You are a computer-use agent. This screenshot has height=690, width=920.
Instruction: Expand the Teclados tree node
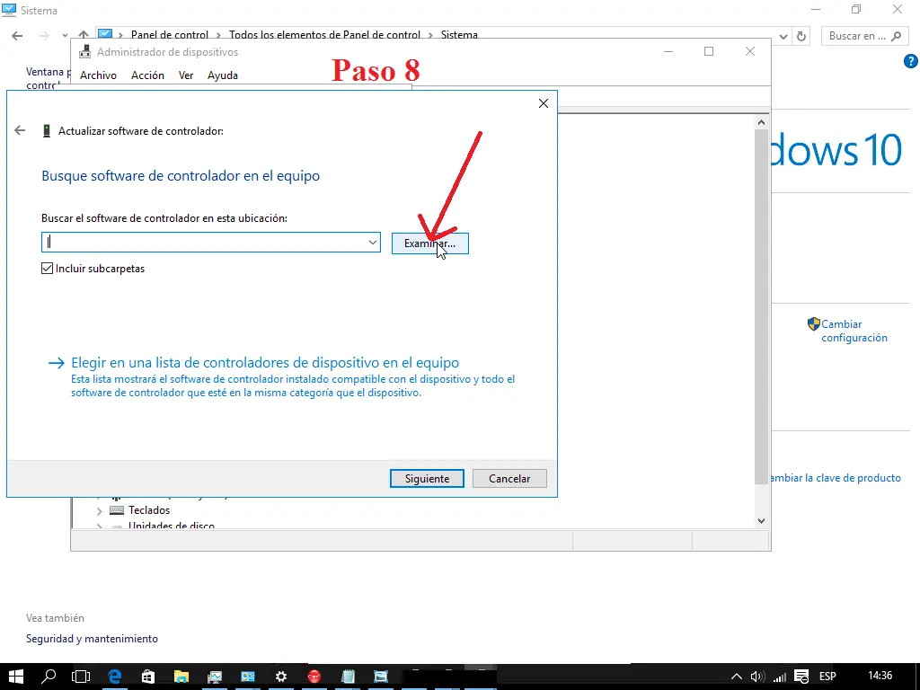(x=99, y=511)
